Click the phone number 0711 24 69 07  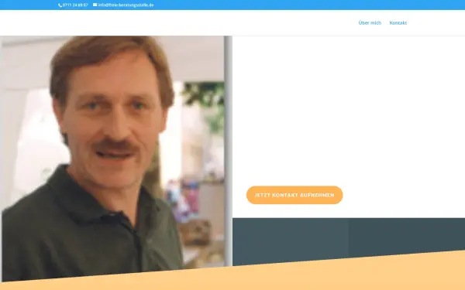pos(75,5)
